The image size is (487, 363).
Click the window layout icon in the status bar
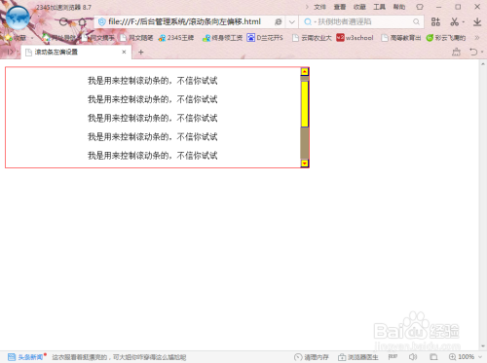coord(433,357)
